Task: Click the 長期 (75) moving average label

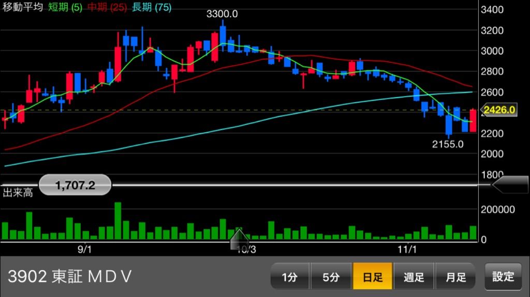Action: click(x=152, y=7)
